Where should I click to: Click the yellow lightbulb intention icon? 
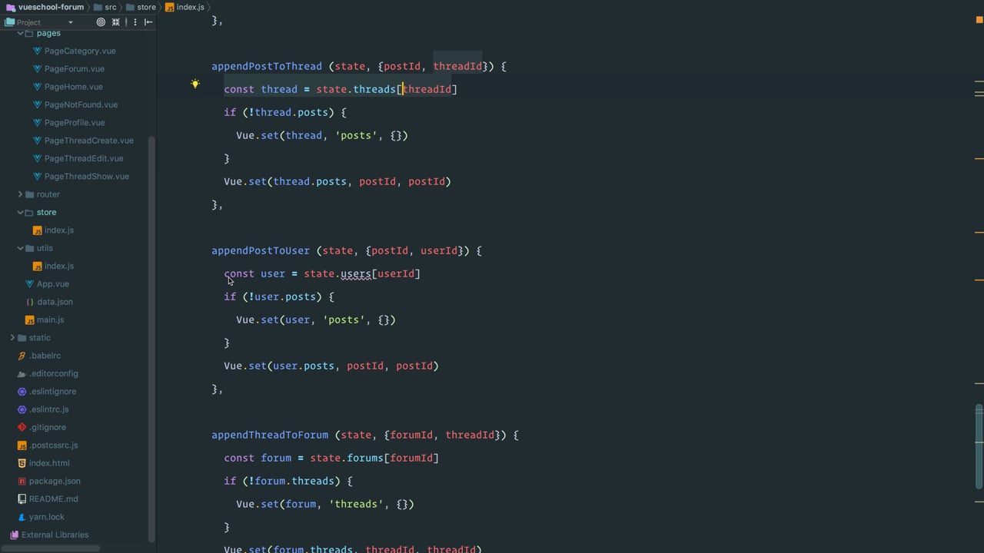(x=195, y=84)
